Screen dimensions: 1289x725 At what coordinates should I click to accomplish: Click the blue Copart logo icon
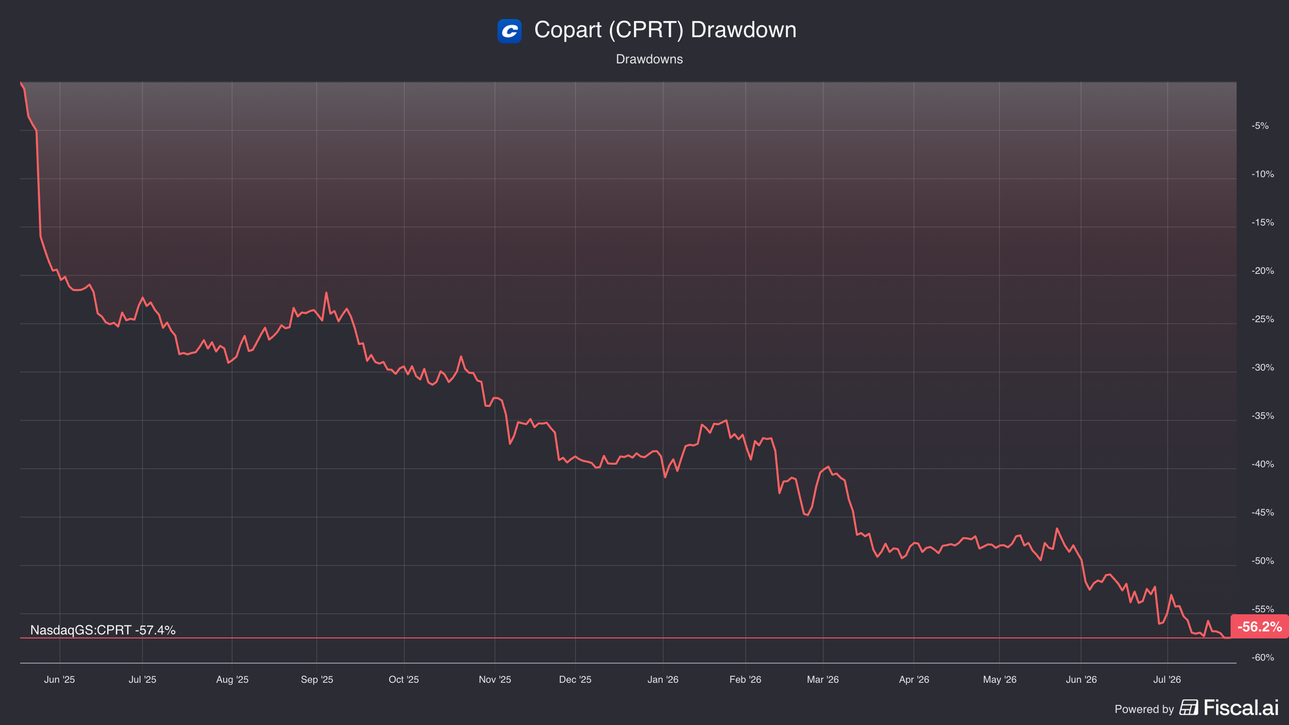tap(509, 31)
